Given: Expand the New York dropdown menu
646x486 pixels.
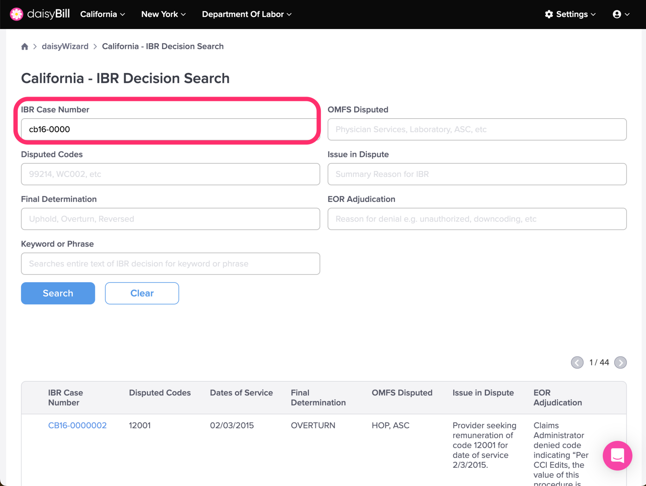Looking at the screenshot, I should (163, 14).
